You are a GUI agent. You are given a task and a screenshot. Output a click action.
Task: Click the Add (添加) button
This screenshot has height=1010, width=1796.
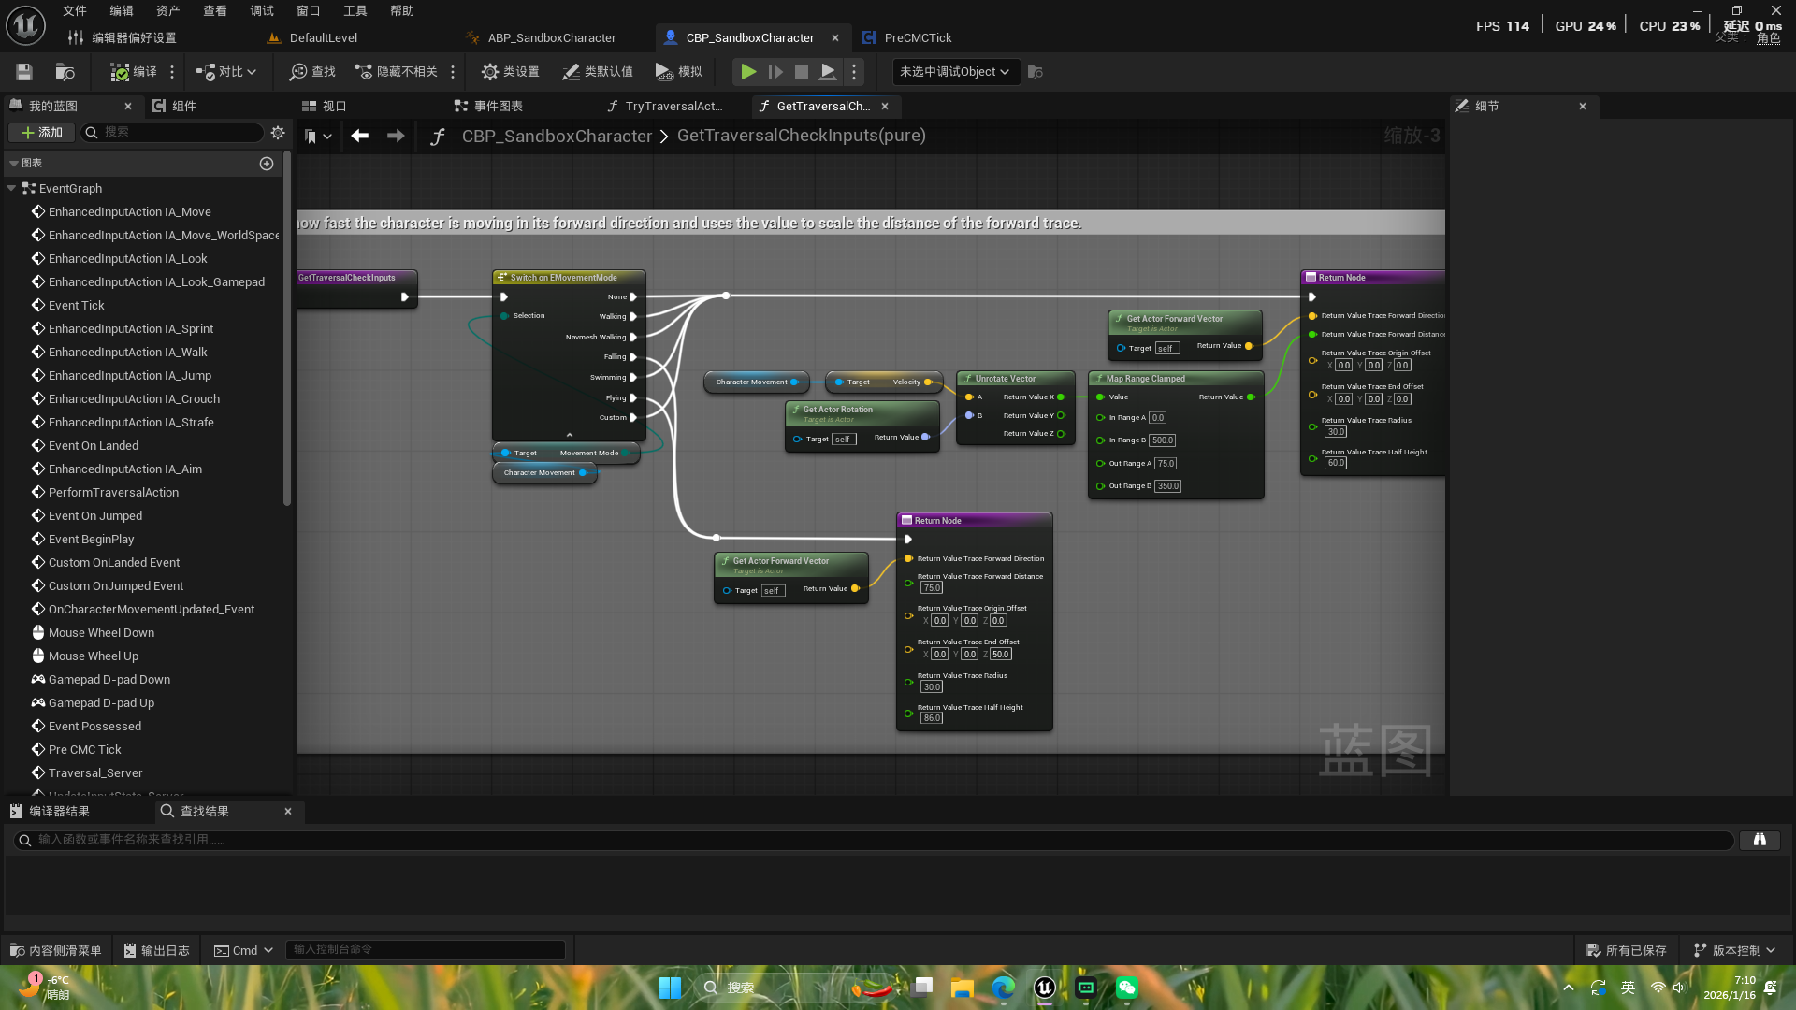(x=42, y=133)
